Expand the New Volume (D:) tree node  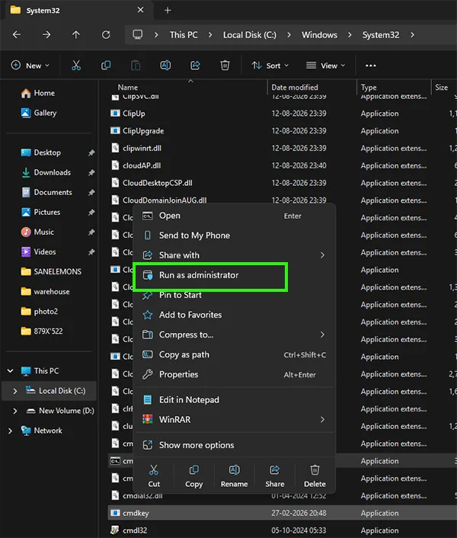14,411
